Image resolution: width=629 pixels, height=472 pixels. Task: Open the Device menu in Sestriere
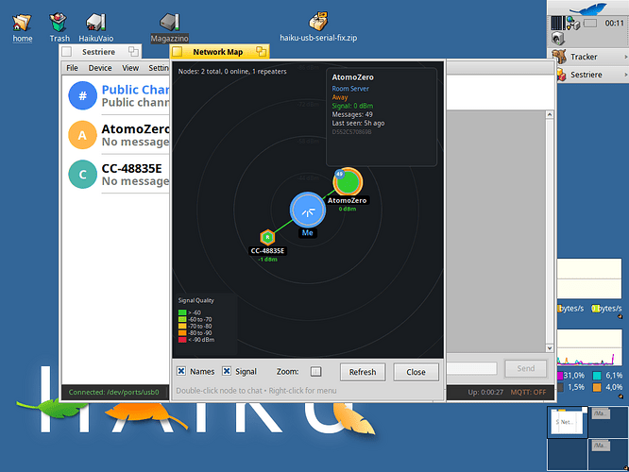(100, 68)
